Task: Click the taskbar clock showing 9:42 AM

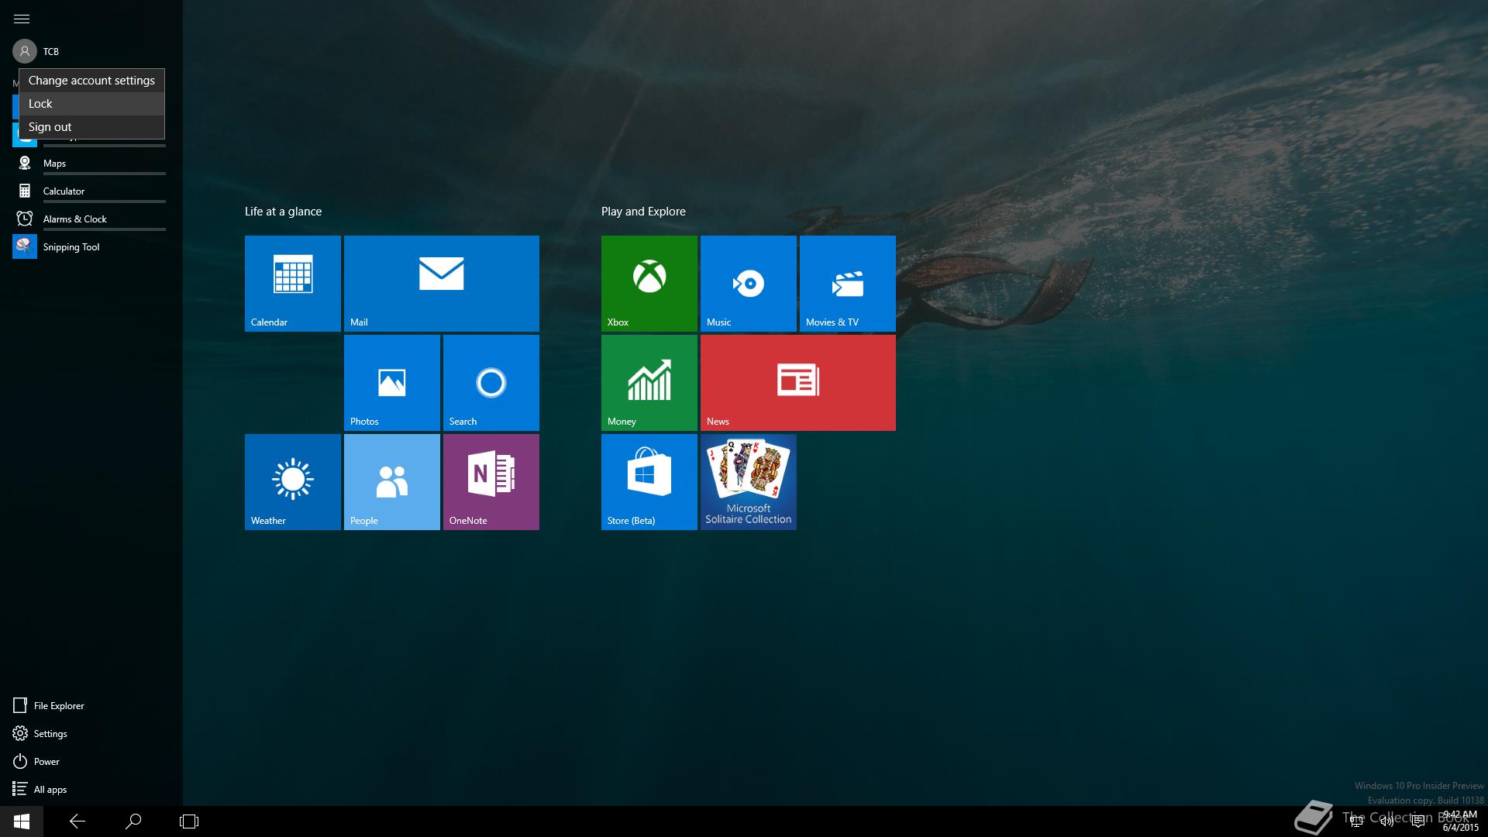Action: tap(1460, 821)
